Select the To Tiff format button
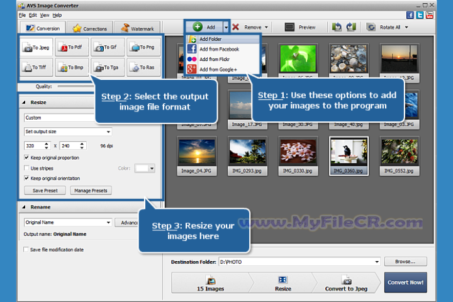This screenshot has height=302, width=453. [36, 67]
